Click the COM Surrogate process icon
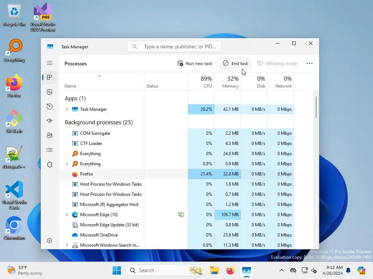This screenshot has width=373, height=279. [x=75, y=133]
